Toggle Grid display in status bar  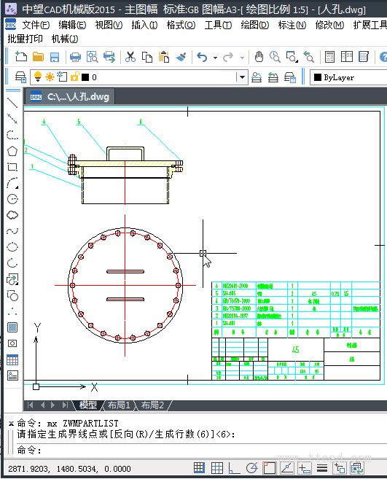[x=217, y=467]
